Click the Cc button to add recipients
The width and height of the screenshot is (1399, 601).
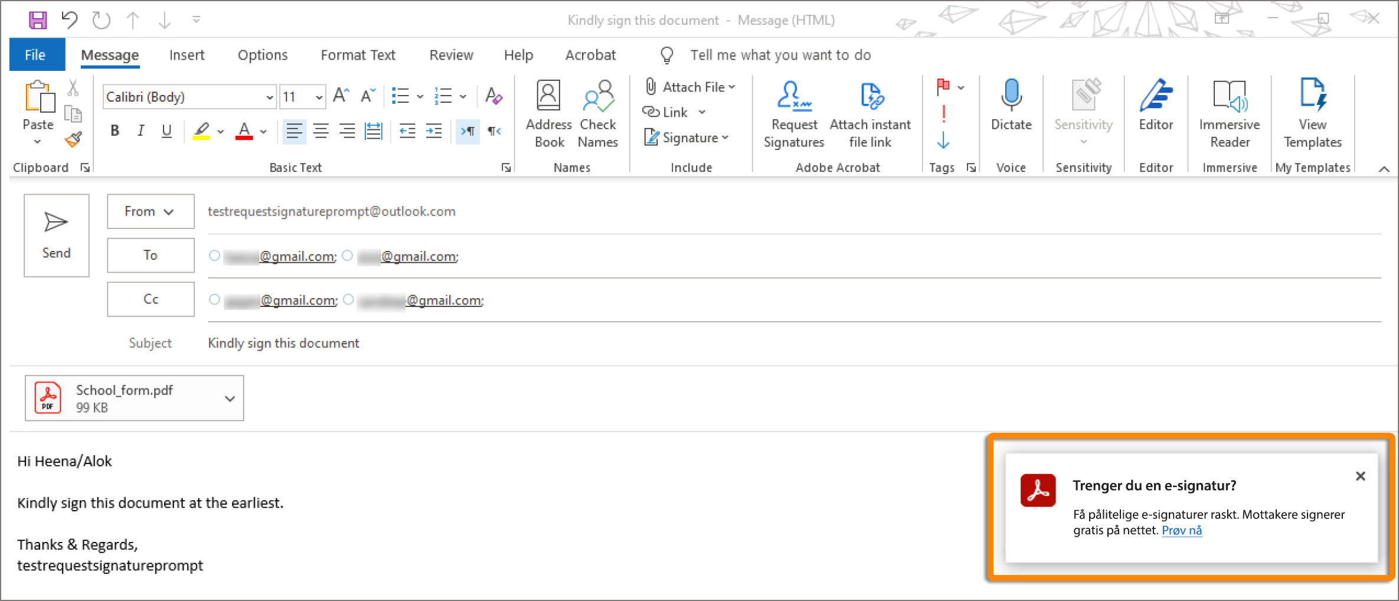coord(151,299)
